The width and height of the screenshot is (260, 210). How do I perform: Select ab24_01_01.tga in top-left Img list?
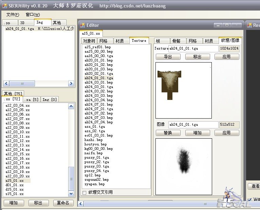click(x=39, y=29)
